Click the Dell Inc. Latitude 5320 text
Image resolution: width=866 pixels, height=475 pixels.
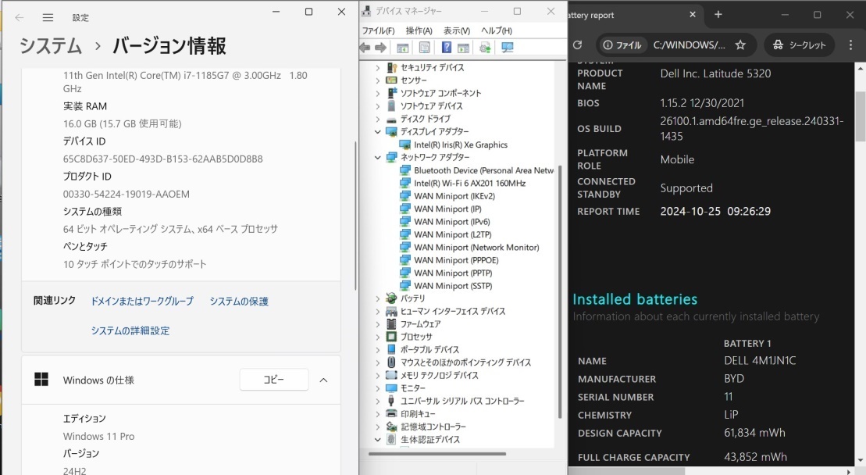(716, 73)
